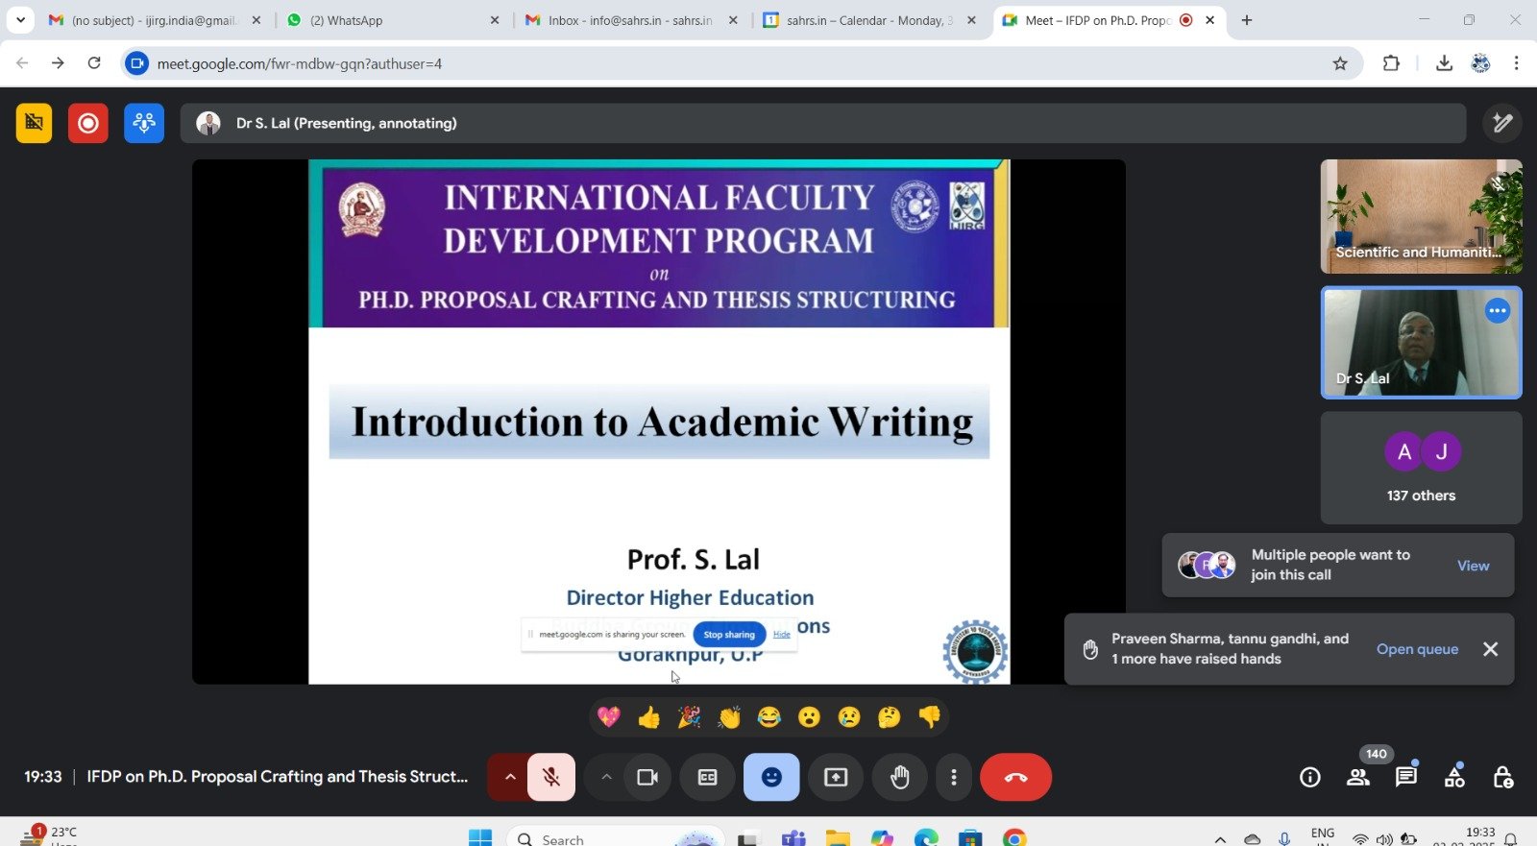This screenshot has width=1537, height=846.
Task: Unmute the microphone
Action: pyautogui.click(x=551, y=777)
